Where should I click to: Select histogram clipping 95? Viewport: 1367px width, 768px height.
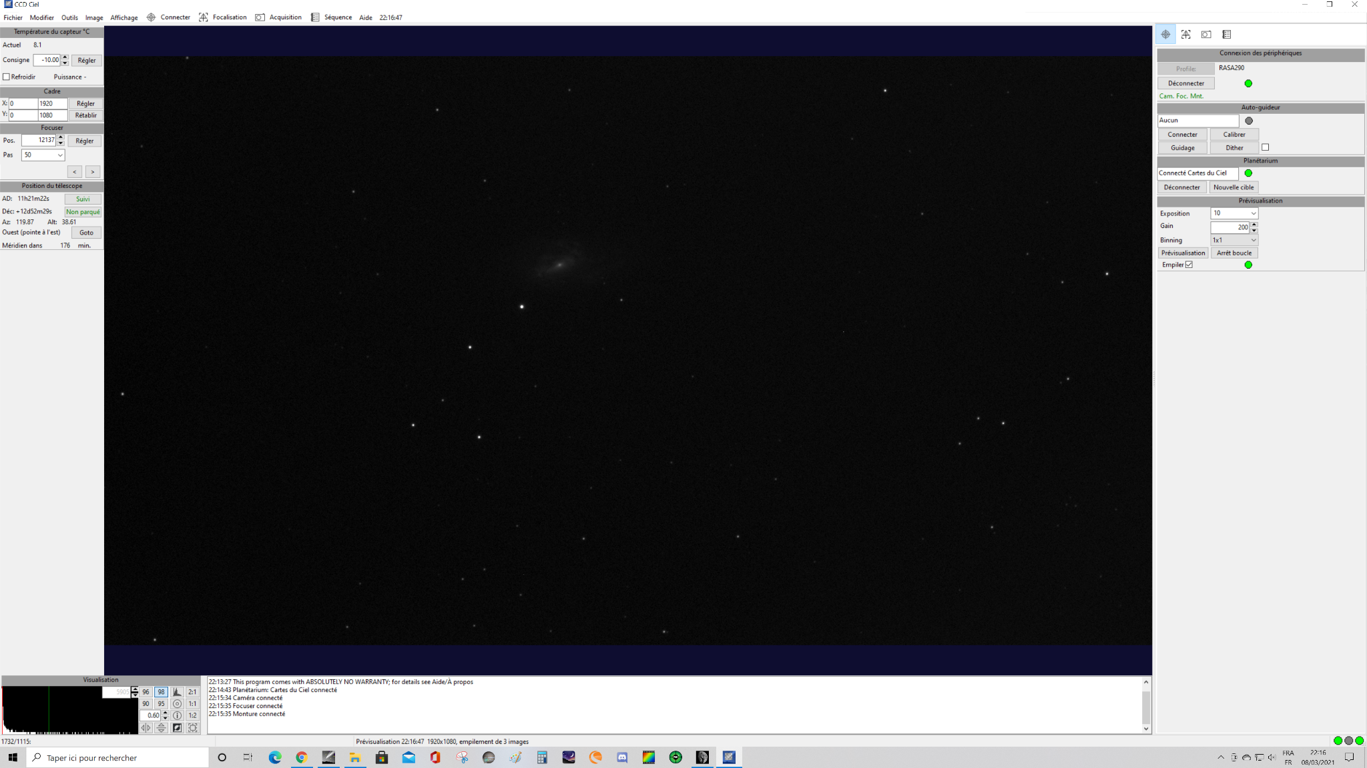(161, 703)
